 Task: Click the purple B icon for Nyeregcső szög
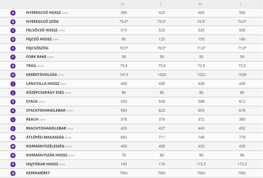[x=13, y=22]
